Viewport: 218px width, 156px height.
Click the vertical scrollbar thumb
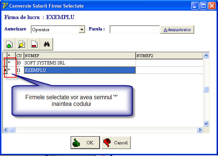pos(206,89)
